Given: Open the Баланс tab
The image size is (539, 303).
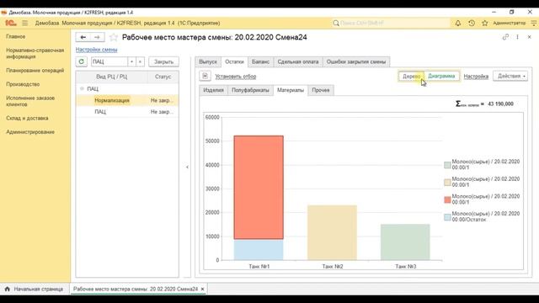Looking at the screenshot, I should pyautogui.click(x=260, y=61).
